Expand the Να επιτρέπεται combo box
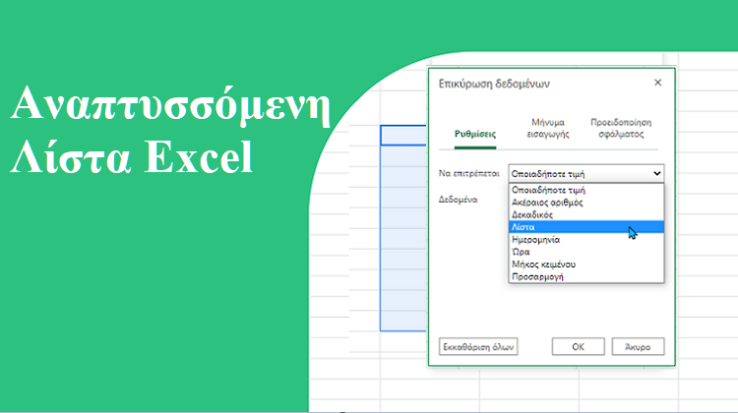Viewport: 738px width, 413px height. pos(586,174)
